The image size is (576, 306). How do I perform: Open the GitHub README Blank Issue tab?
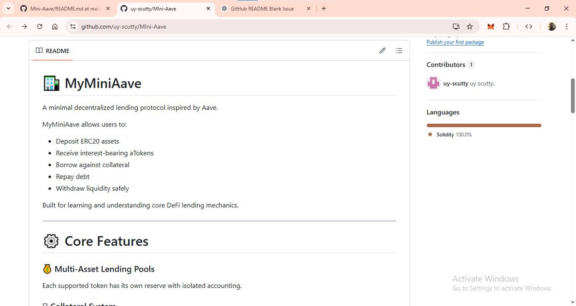[265, 9]
